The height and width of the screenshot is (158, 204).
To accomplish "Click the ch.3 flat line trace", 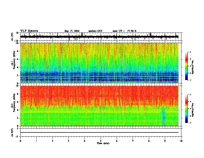I will click(x=99, y=132).
